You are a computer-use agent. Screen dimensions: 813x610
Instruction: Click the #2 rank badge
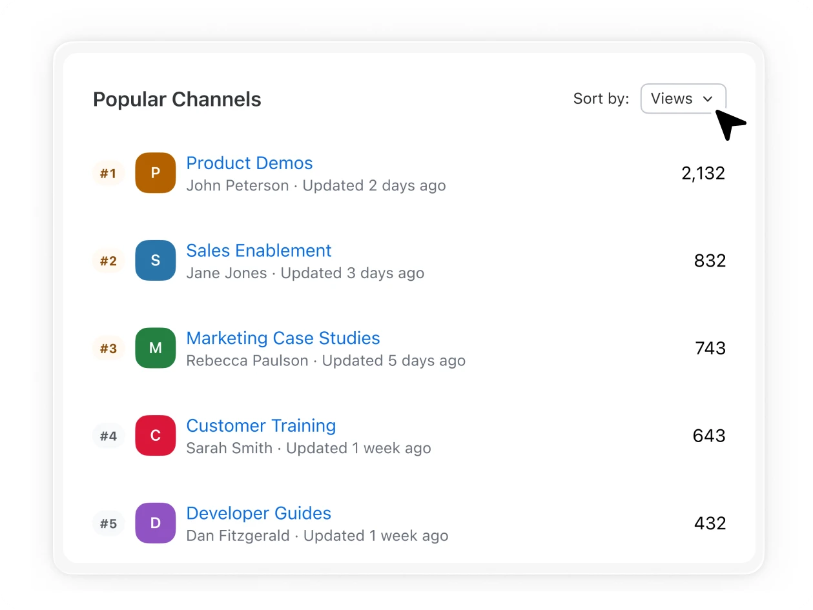tap(108, 261)
